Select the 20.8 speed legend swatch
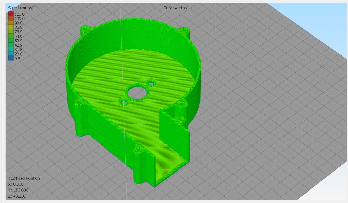 point(11,54)
